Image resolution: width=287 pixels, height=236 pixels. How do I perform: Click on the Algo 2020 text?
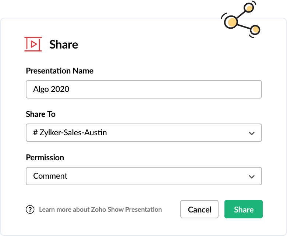coord(51,89)
